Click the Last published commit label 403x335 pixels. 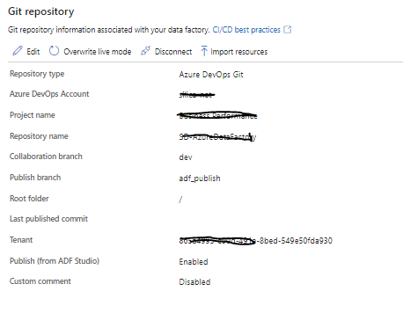[x=48, y=219]
